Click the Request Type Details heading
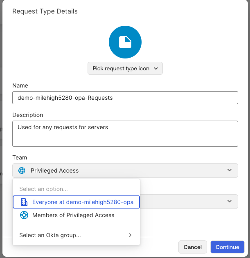Viewport: 250px width, 258px height. click(45, 11)
